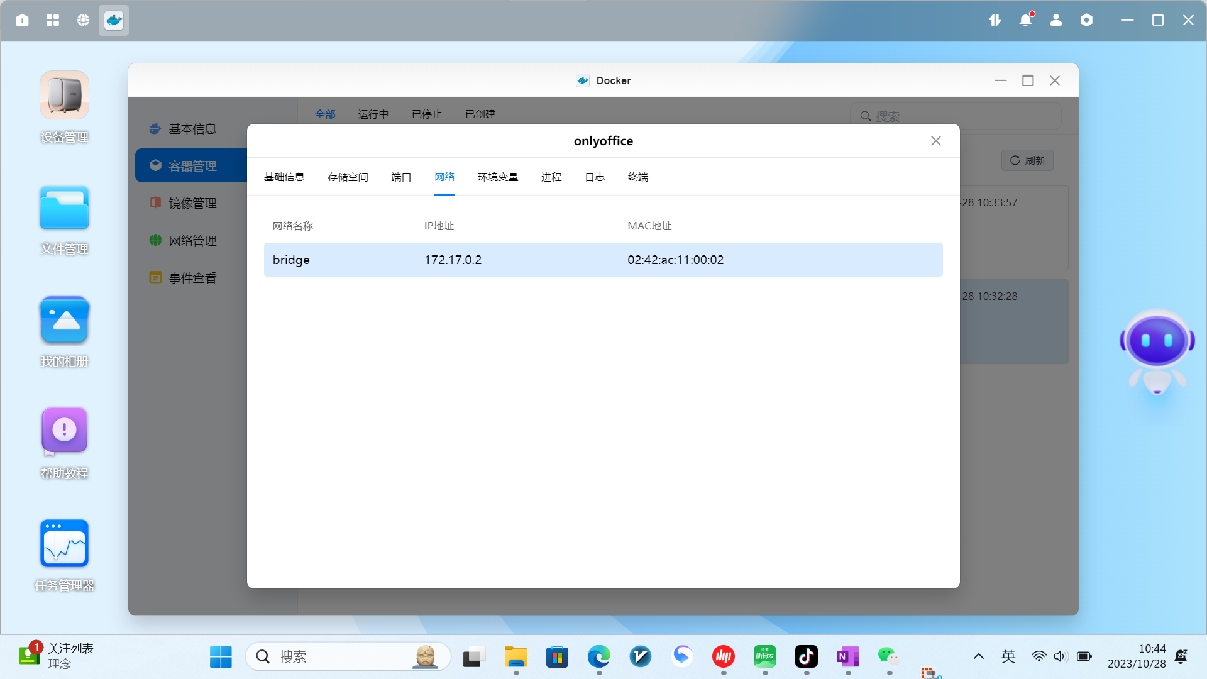The width and height of the screenshot is (1207, 679).
Task: Open the apps grid icon
Action: point(53,20)
